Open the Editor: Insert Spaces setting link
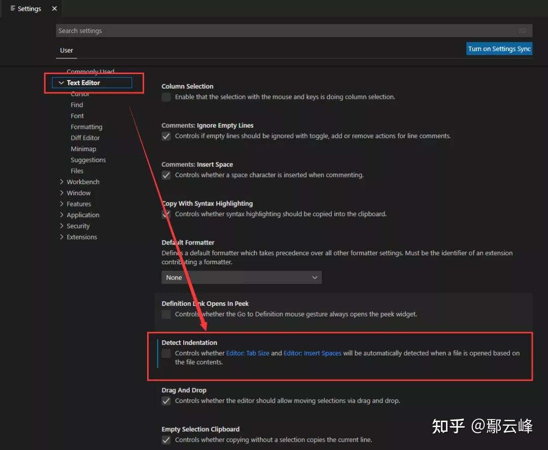This screenshot has height=450, width=548. 312,353
